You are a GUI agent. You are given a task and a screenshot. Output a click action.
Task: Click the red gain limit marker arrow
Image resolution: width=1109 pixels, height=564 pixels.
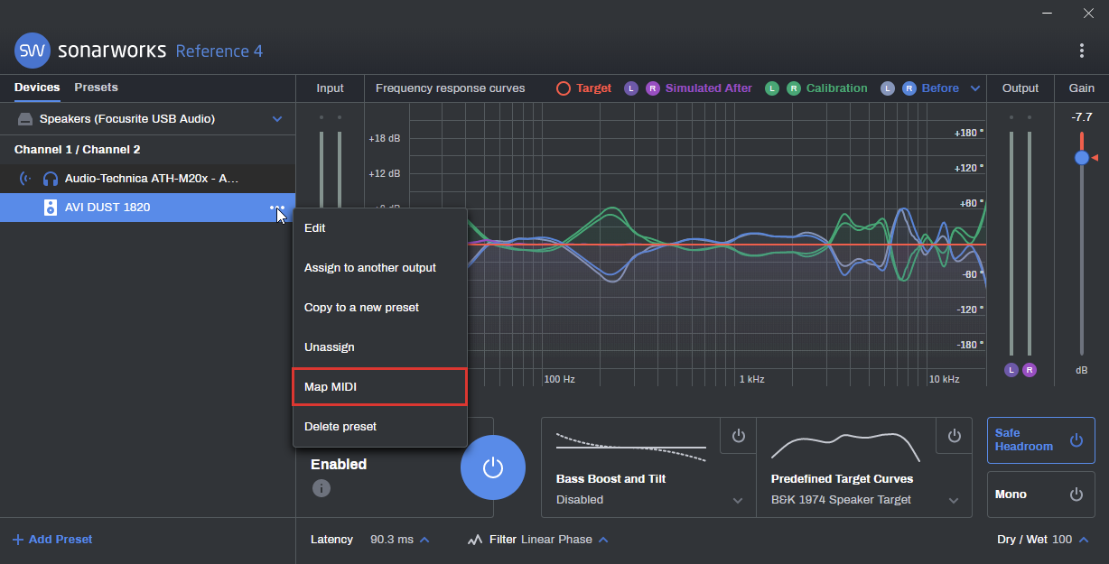pyautogui.click(x=1095, y=158)
